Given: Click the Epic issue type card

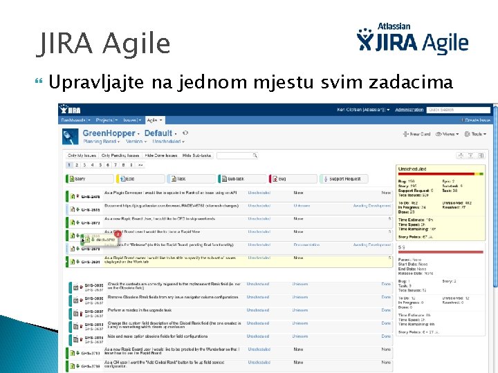Looking at the screenshot, I should pos(140,179).
